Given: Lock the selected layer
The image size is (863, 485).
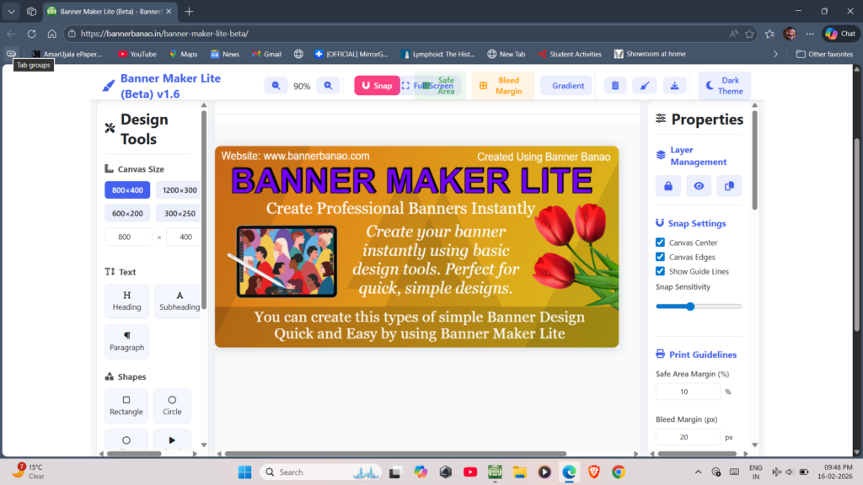Looking at the screenshot, I should tap(668, 186).
